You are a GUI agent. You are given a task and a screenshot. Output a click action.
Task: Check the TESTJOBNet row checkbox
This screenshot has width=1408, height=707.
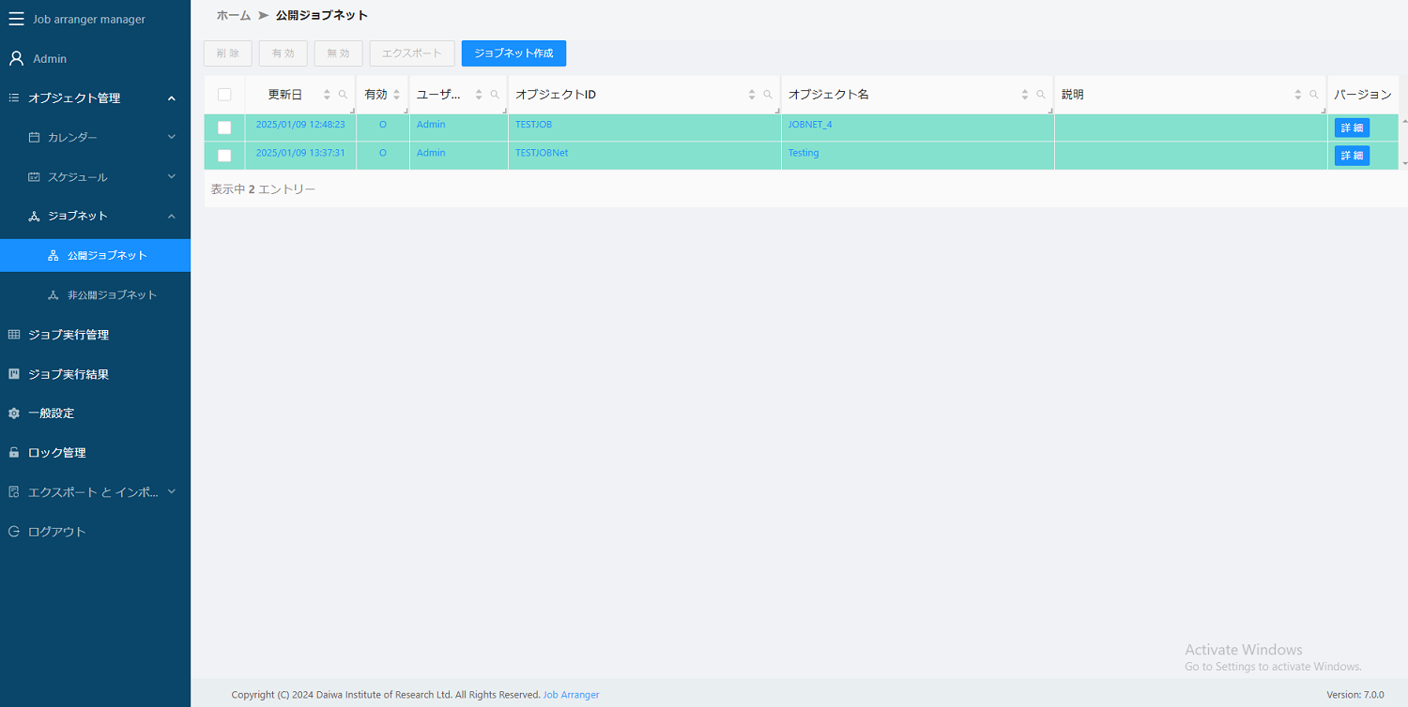(224, 156)
